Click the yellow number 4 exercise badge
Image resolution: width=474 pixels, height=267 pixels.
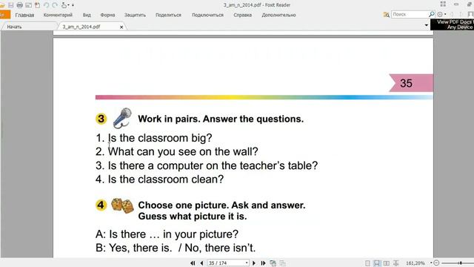coord(101,205)
